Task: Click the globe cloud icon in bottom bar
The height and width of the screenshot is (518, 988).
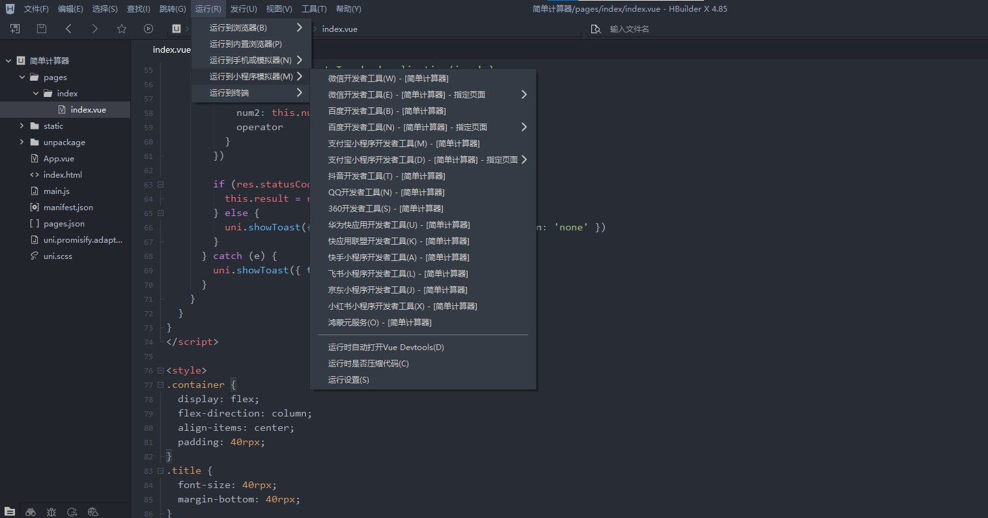Action: (93, 512)
